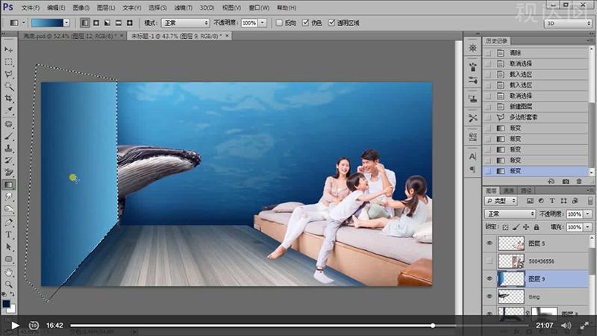Select the Pen tool
Screen dimensions: 597x336
point(8,223)
